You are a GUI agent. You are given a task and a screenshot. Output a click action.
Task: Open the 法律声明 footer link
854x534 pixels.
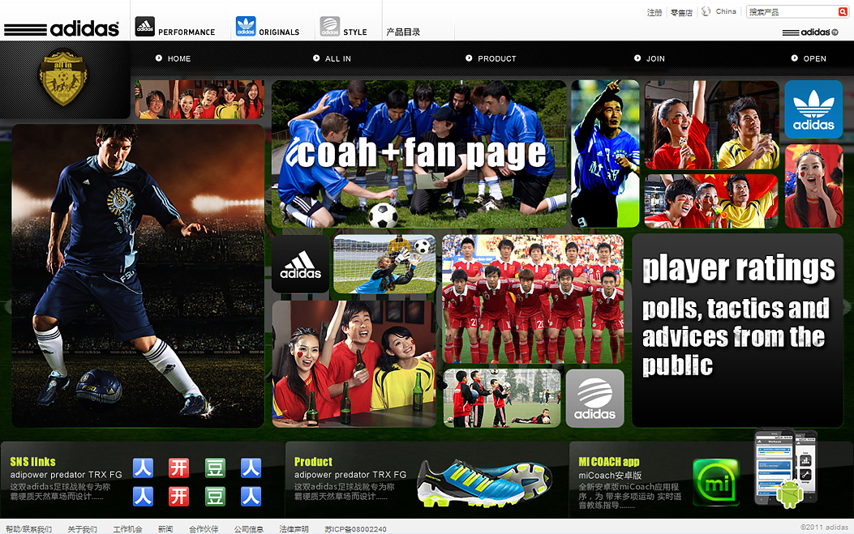(294, 528)
